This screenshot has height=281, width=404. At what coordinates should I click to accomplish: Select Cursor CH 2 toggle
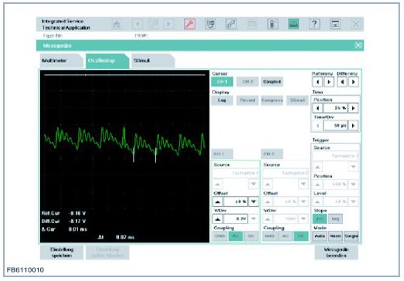247,82
